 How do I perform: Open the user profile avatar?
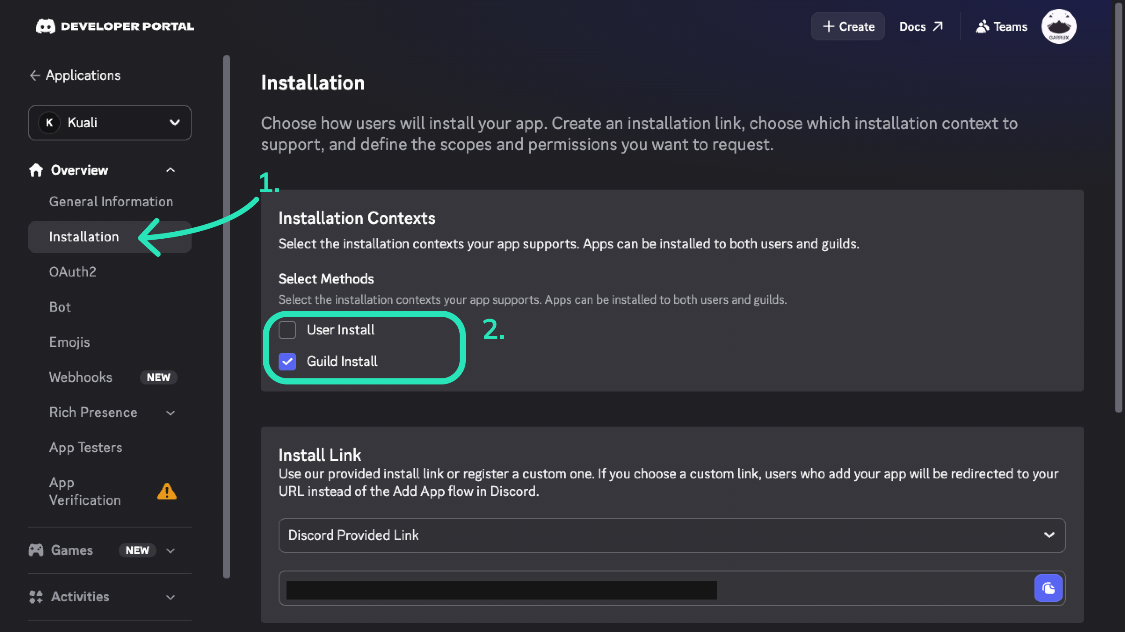[1059, 26]
